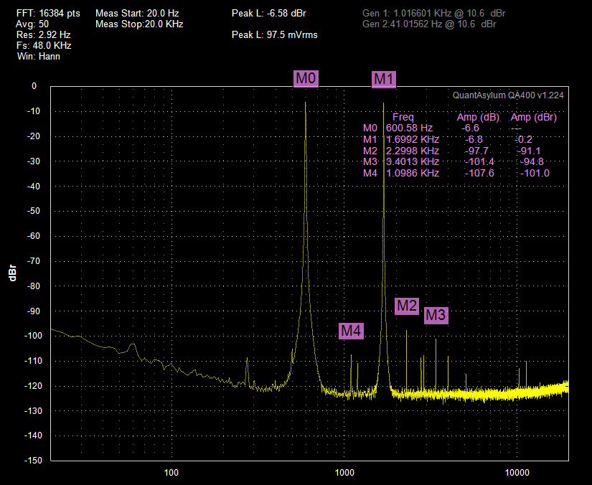This screenshot has width=592, height=485.
Task: Click the '100' frequency axis label
Action: point(172,473)
